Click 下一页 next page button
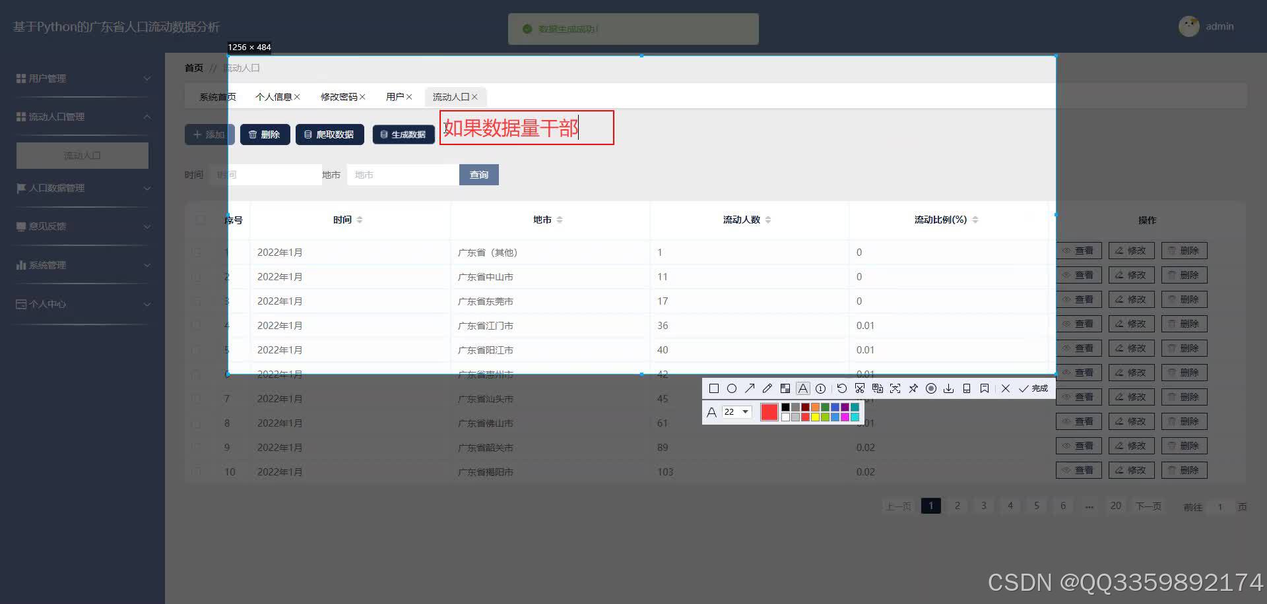Screen dimensions: 1267x604 pyautogui.click(x=1148, y=506)
